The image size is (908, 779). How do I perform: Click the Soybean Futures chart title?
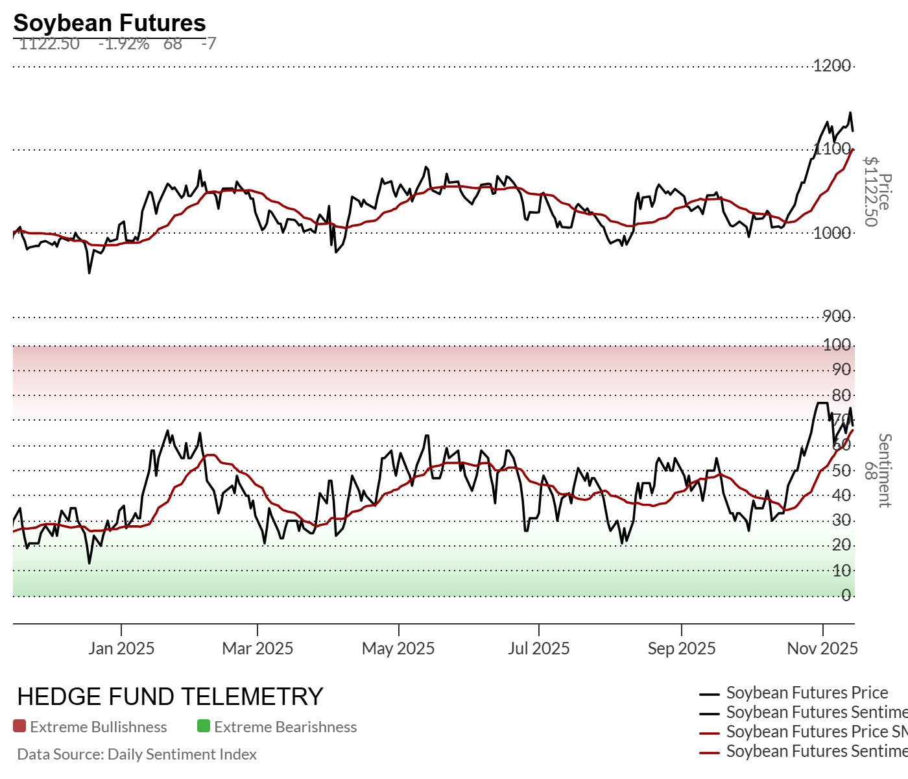pyautogui.click(x=110, y=23)
